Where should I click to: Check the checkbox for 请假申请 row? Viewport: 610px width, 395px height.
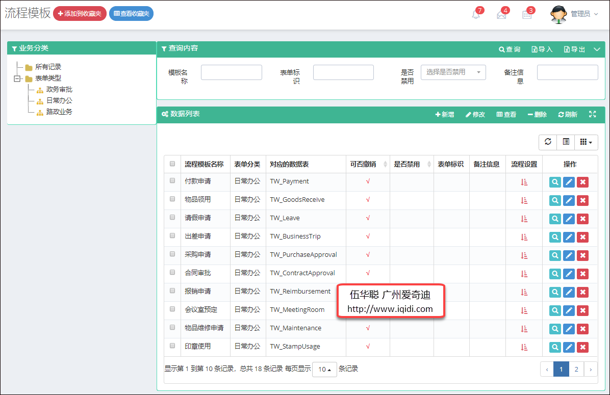click(172, 217)
